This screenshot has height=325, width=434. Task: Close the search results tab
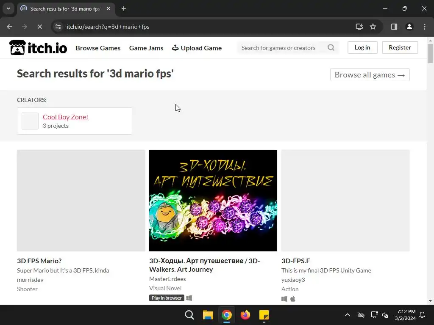[x=108, y=8]
